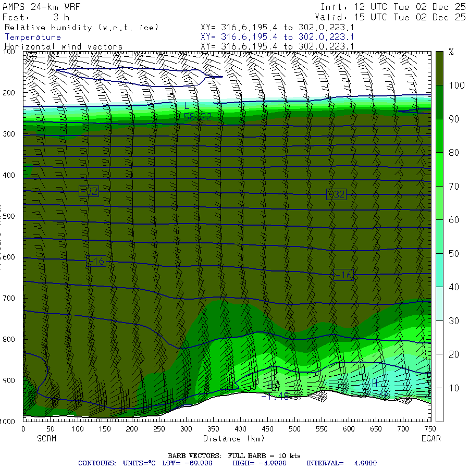Select distance axis tick label '600'
469x469 pixels.
point(349,429)
